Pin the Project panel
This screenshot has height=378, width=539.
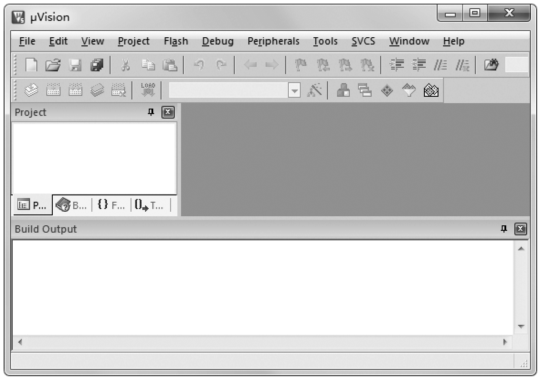(151, 112)
